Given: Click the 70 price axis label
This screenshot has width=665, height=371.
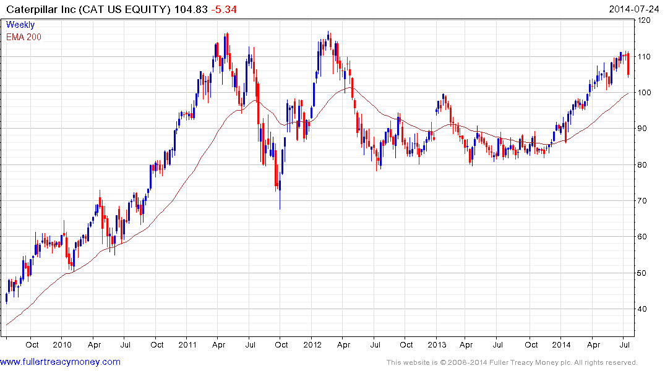Looking at the screenshot, I should point(642,200).
